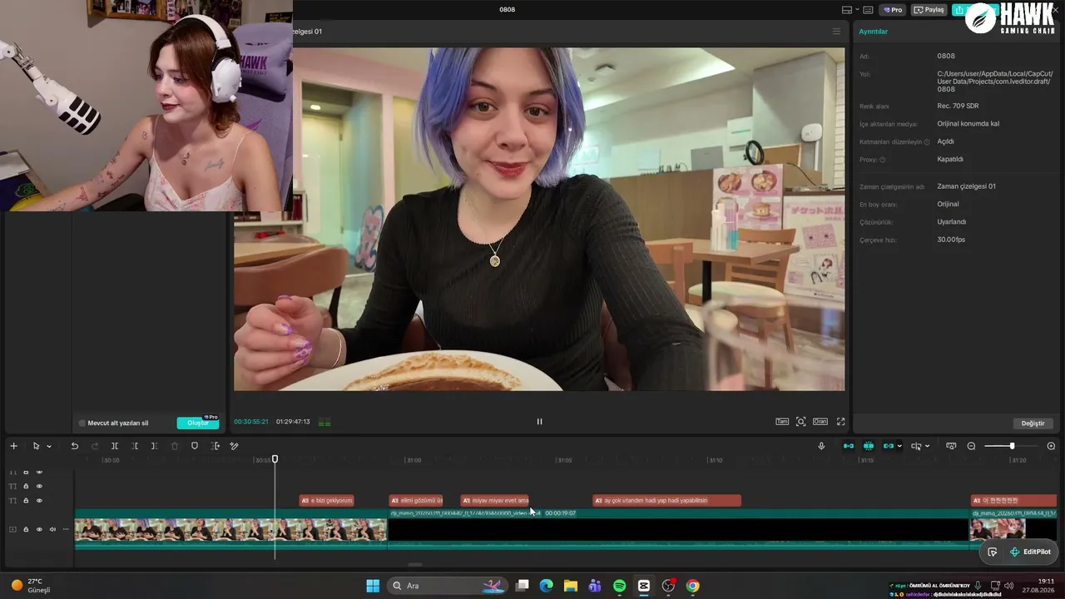This screenshot has width=1065, height=599.
Task: Hide the main video track with eye icon
Action: point(39,529)
